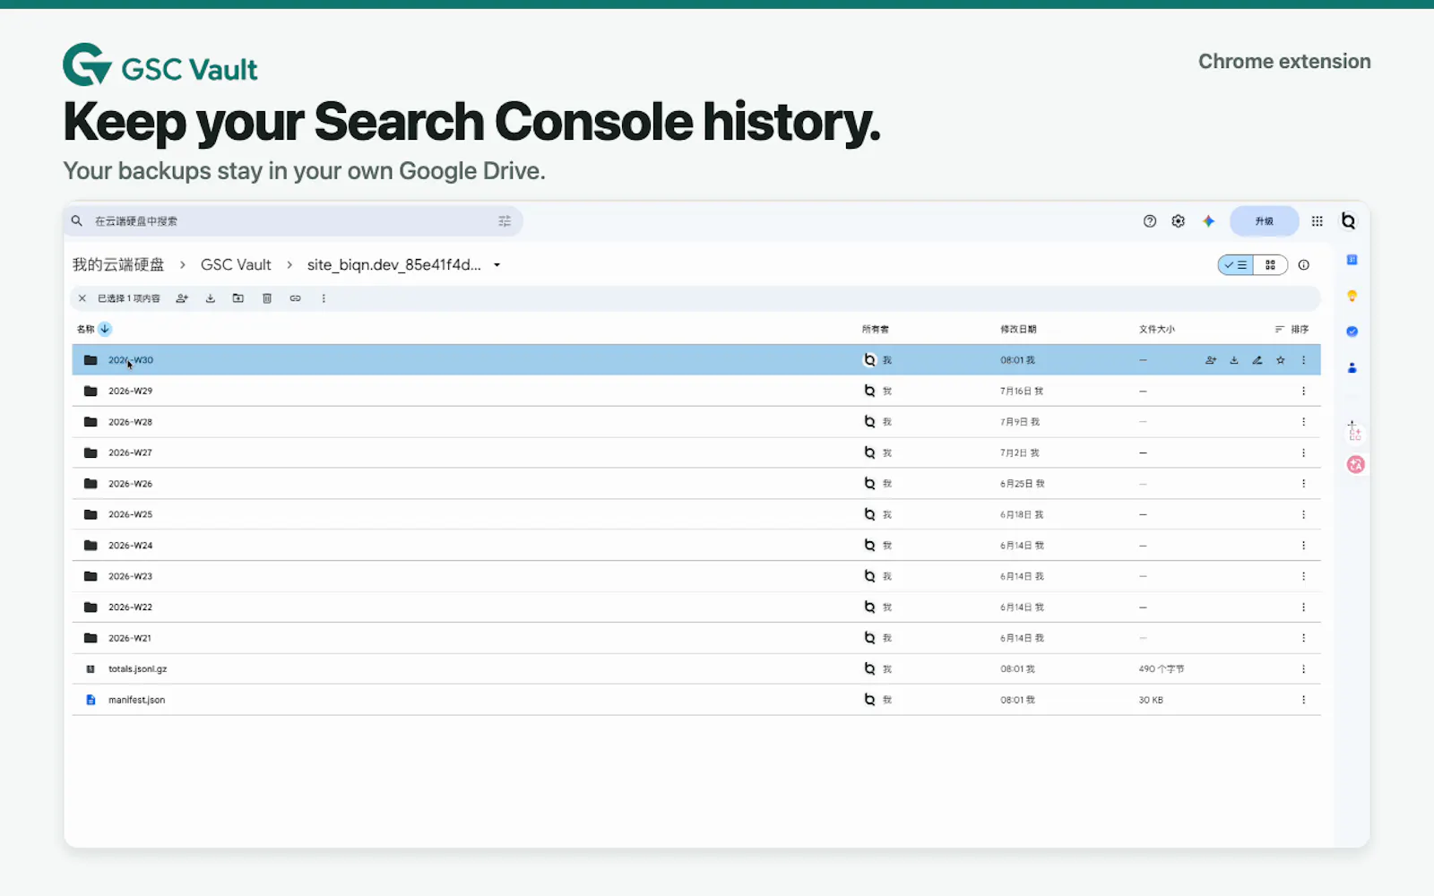1434x896 pixels.
Task: Open the settings gear icon
Action: click(1179, 221)
